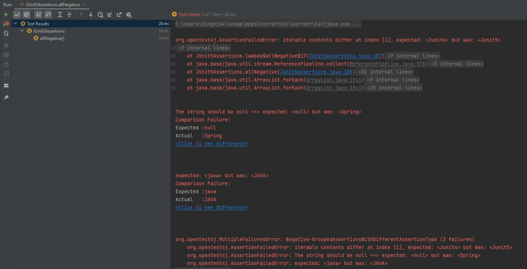
Task: Collapse the Test Results tree node
Action: [x=16, y=24]
